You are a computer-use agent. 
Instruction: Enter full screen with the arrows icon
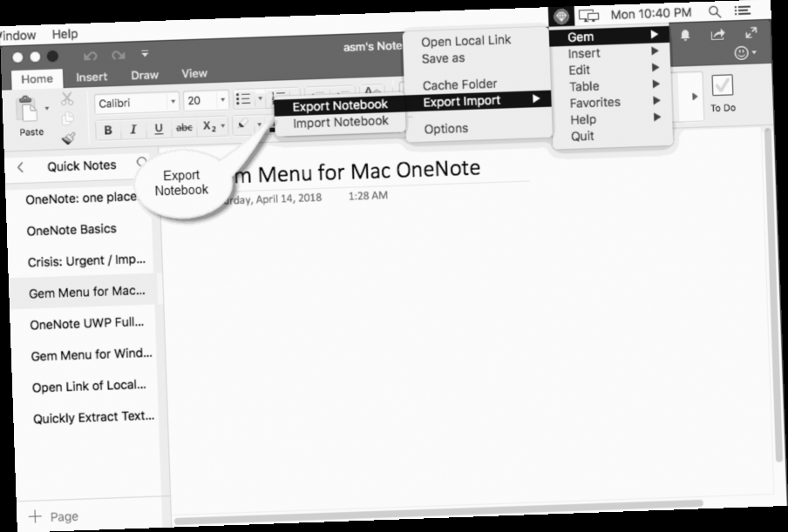click(x=751, y=33)
